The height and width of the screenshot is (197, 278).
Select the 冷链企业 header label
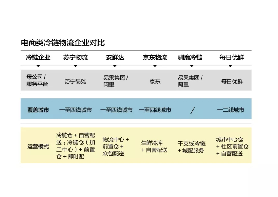point(38,57)
